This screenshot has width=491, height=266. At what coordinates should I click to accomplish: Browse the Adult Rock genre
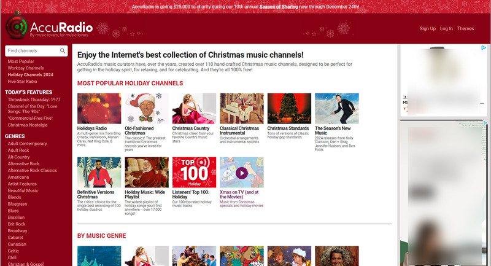click(18, 150)
